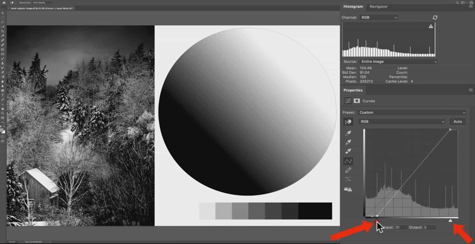Click the black point input slider
The height and width of the screenshot is (244, 475).
[377, 221]
